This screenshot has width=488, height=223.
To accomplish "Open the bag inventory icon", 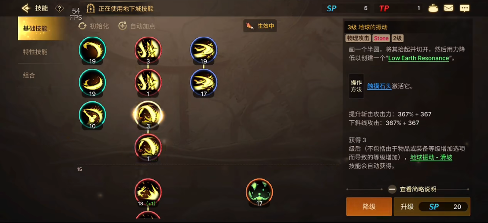I will coord(433,8).
